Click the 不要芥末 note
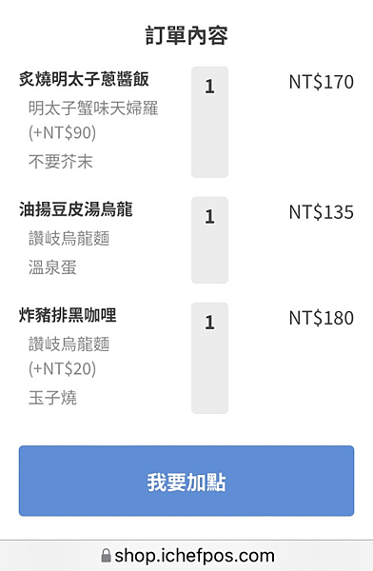Image resolution: width=373 pixels, height=571 pixels. 61,162
